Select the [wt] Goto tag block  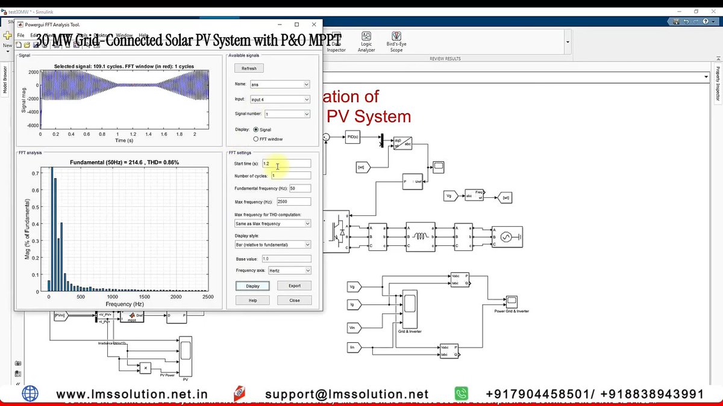pos(506,197)
